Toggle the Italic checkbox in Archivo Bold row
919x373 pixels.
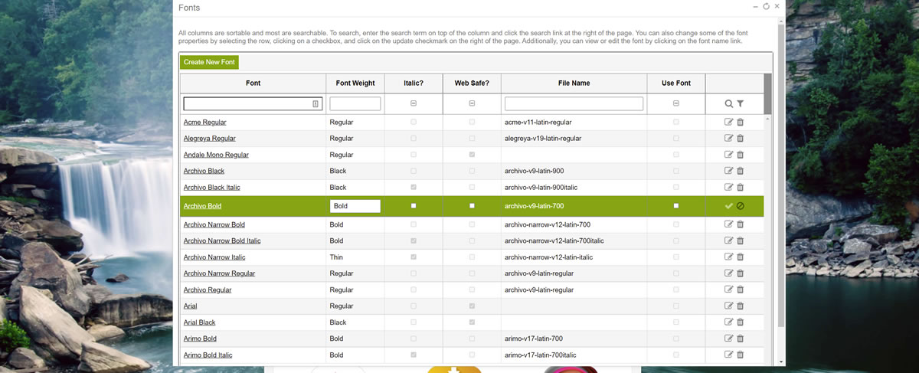414,206
